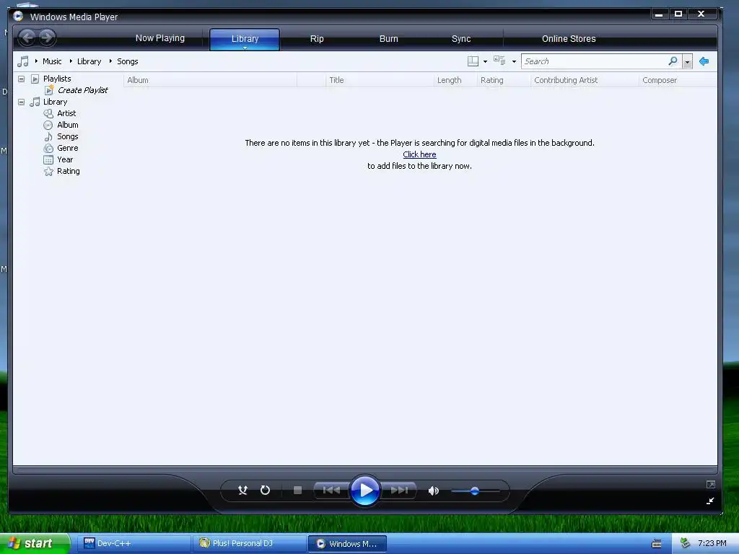739x554 pixels.
Task: Sort by the Rating column header
Action: 504,80
